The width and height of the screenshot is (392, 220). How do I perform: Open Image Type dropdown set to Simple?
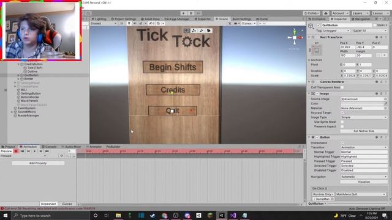pos(364,117)
